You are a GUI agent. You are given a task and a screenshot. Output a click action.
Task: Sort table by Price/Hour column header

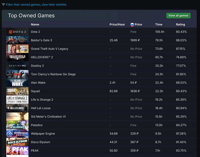(x=117, y=24)
